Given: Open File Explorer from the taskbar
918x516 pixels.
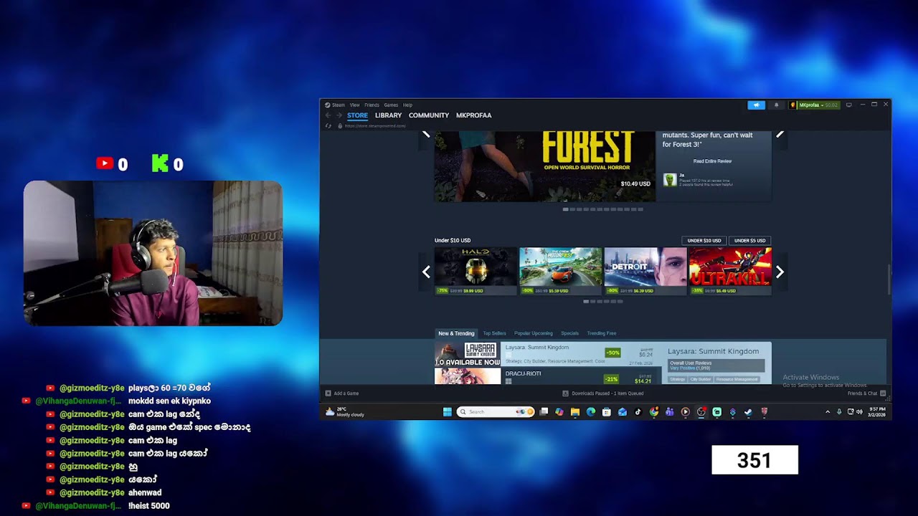Looking at the screenshot, I should click(575, 412).
